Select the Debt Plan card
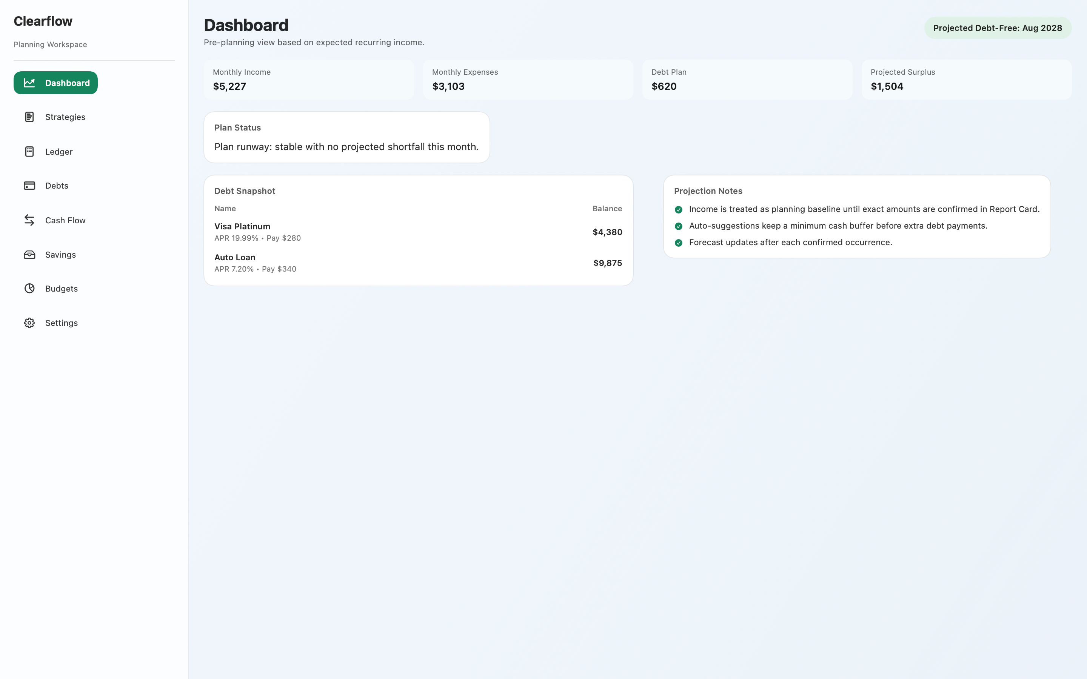This screenshot has width=1087, height=679. tap(747, 80)
